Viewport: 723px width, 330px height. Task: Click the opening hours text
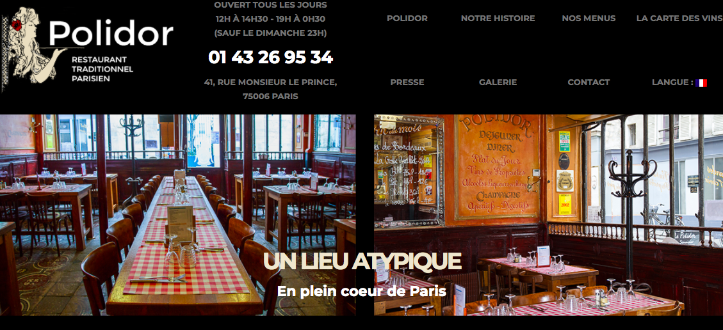pyautogui.click(x=270, y=19)
